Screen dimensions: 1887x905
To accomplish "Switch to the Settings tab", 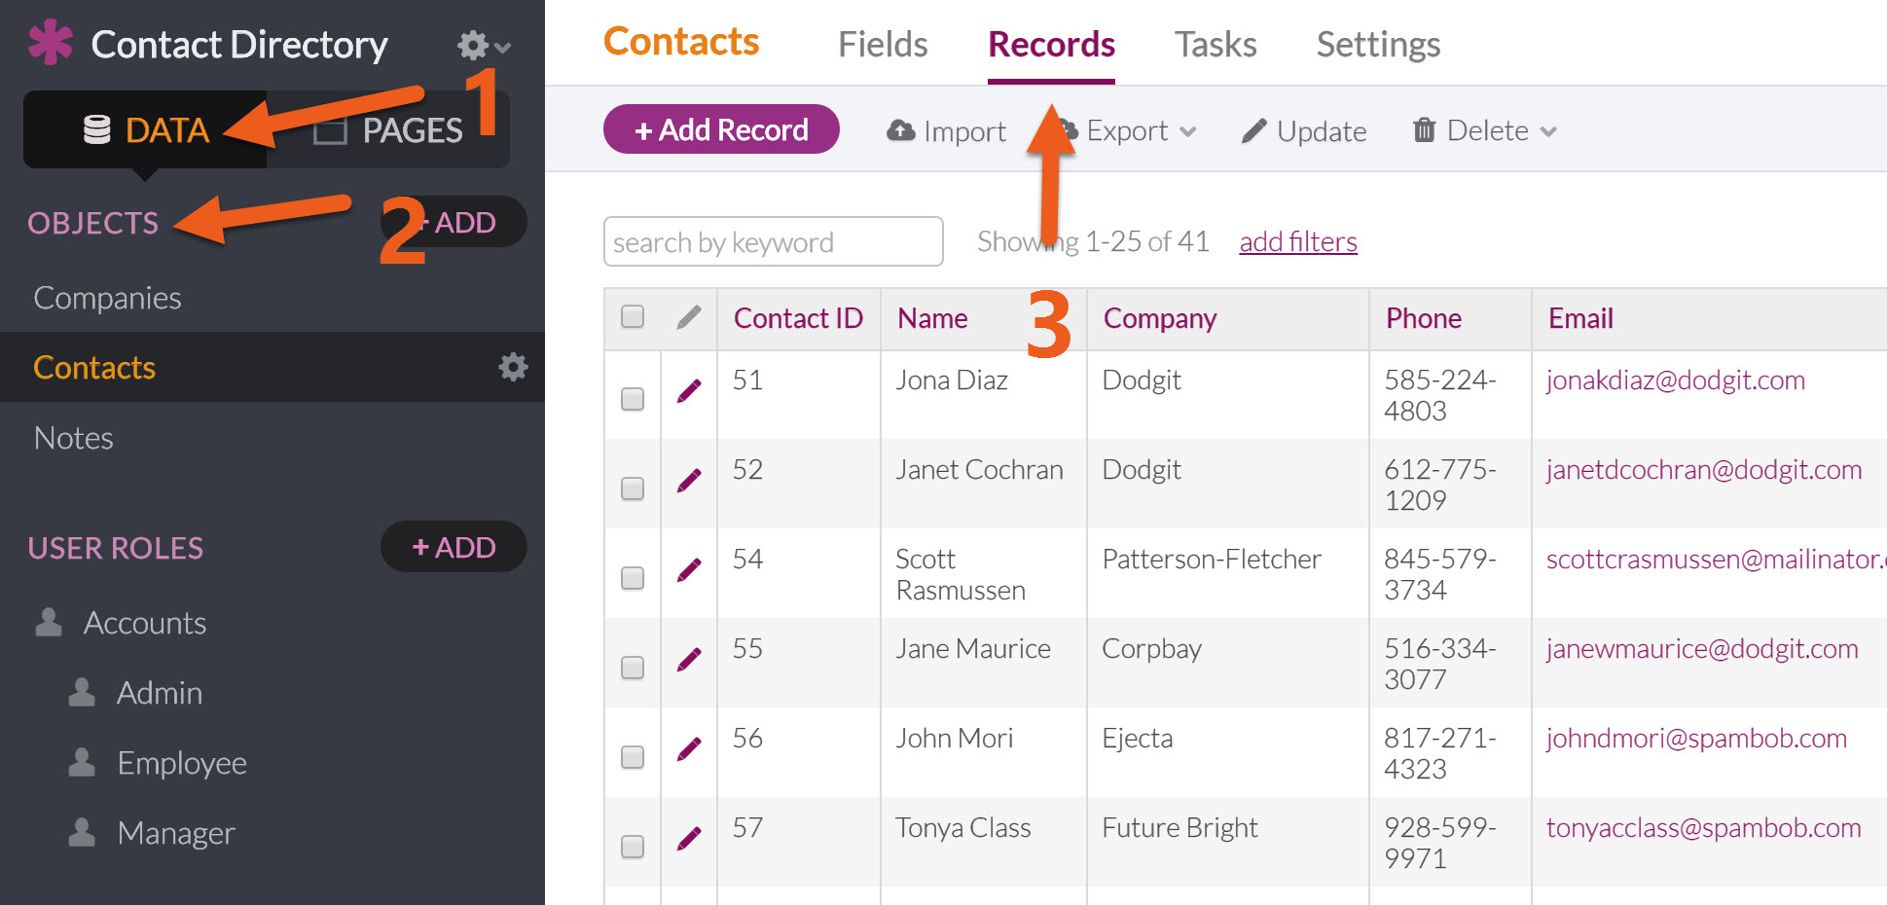I will click(x=1378, y=45).
